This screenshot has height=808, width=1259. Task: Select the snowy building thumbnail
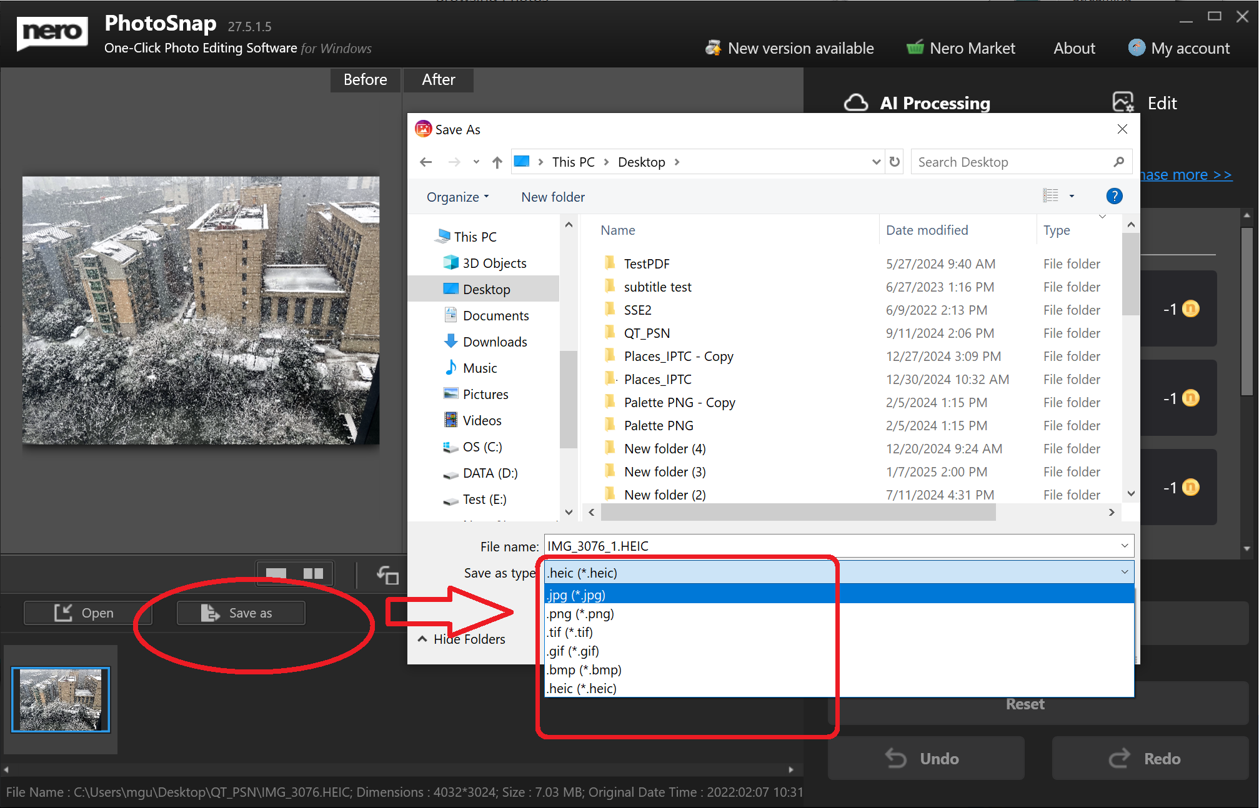[x=61, y=699]
